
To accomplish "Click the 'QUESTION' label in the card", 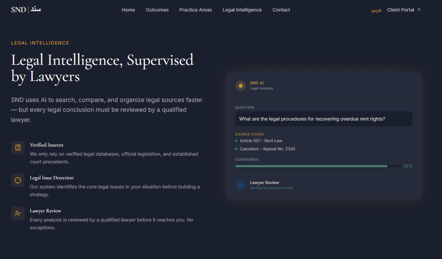I will [244, 108].
